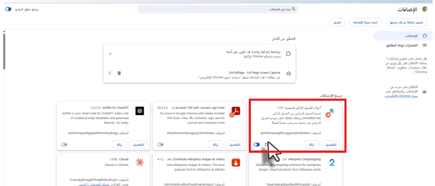The width and height of the screenshot is (435, 186).
Task: Reload the أدوات الجدول الذكي extension
Action: pyautogui.click(x=267, y=145)
